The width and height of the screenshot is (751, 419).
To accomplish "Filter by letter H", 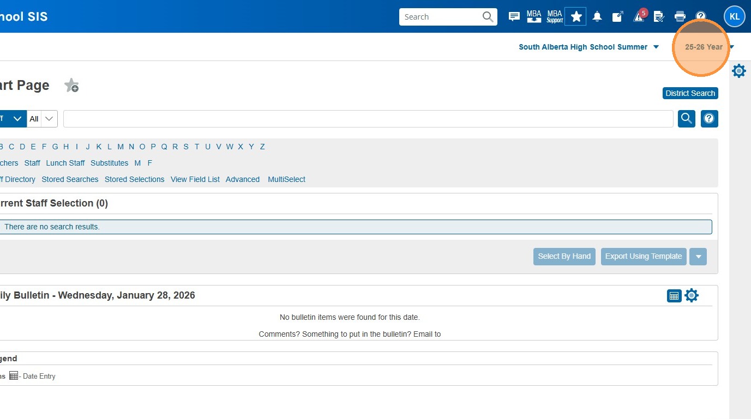I will coord(66,147).
